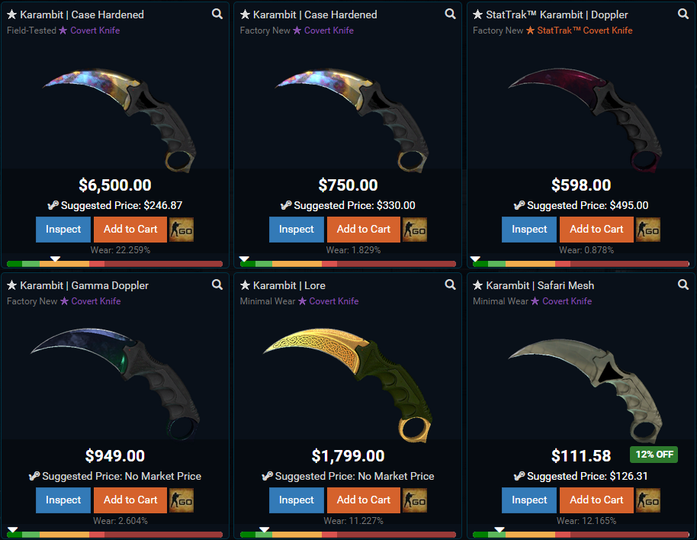697x540 pixels.
Task: Click magnifier icon on Karambit Gamma Doppler card
Action: 217,285
